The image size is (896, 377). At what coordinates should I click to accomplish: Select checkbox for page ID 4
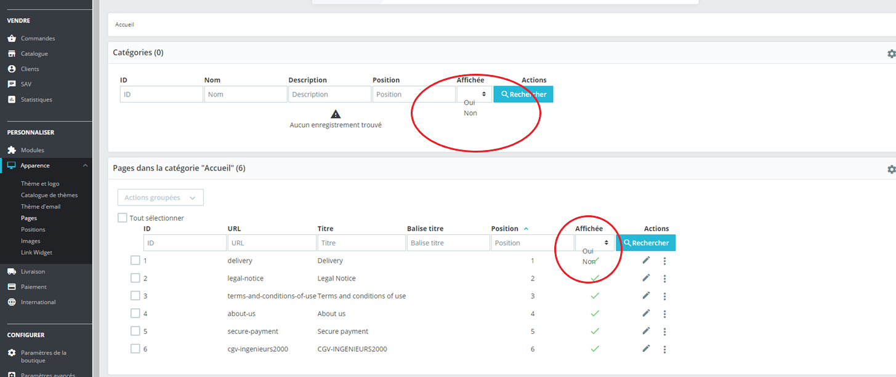point(135,313)
